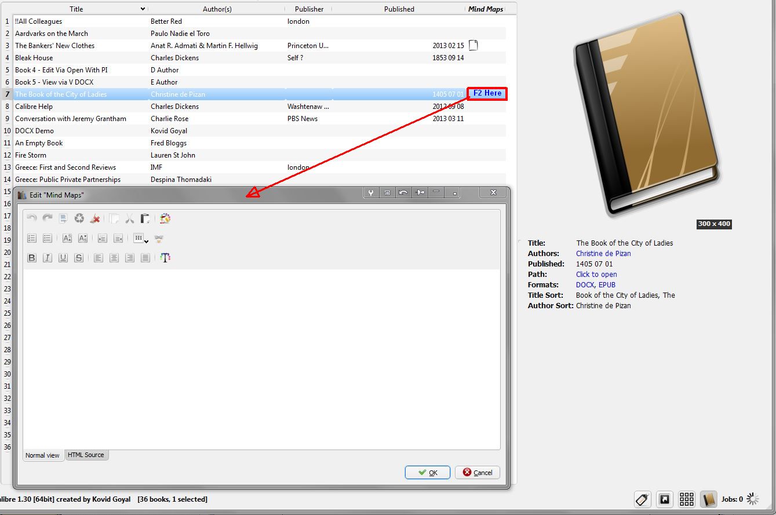Switch to the HTML Source tab
The image size is (776, 515).
(x=86, y=455)
